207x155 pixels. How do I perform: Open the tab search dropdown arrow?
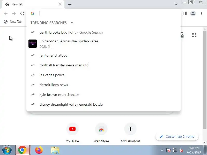176,4
